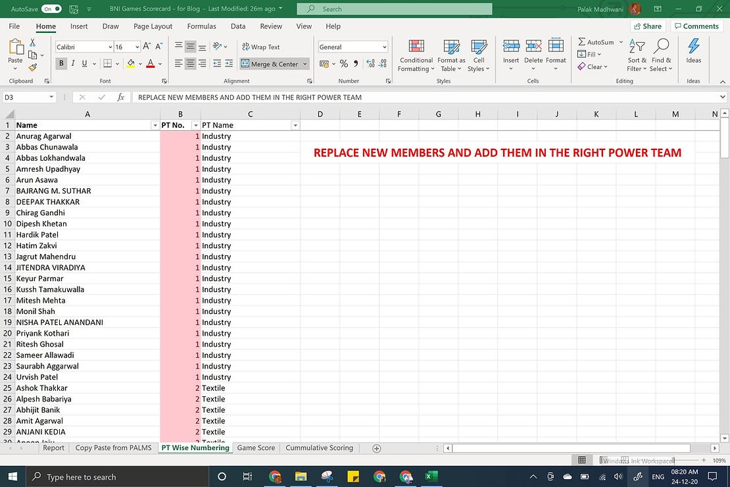The image size is (730, 487).
Task: Open the Formulas ribbon tab
Action: click(201, 26)
